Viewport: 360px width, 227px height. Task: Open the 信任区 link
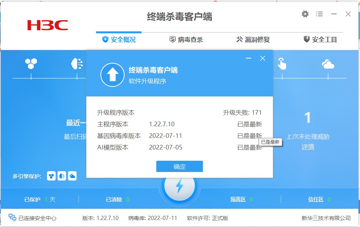(316, 199)
